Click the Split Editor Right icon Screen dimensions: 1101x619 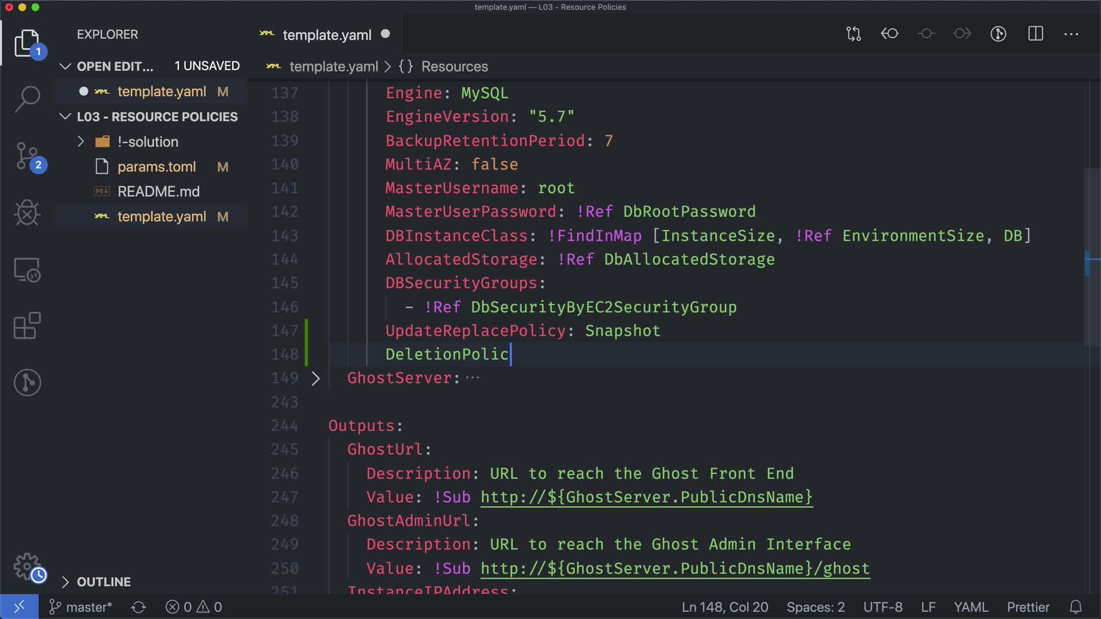pos(1035,34)
